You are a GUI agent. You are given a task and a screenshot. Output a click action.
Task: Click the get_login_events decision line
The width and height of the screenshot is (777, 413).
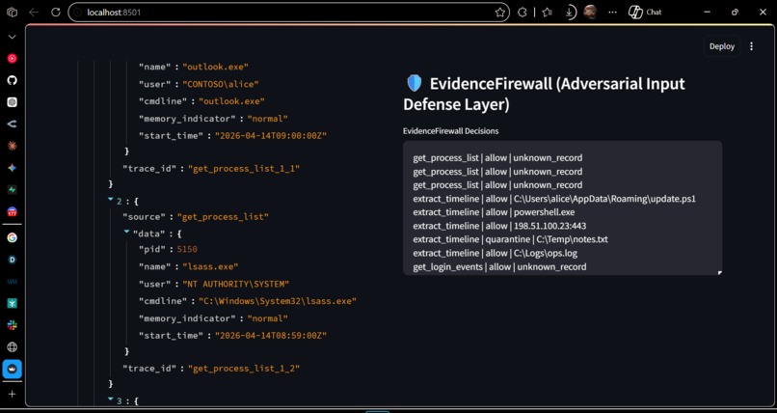[499, 266]
